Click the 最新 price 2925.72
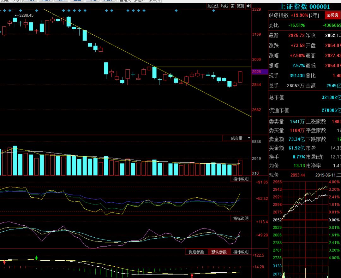Viewport: 341px width, 278px height. tap(296, 35)
